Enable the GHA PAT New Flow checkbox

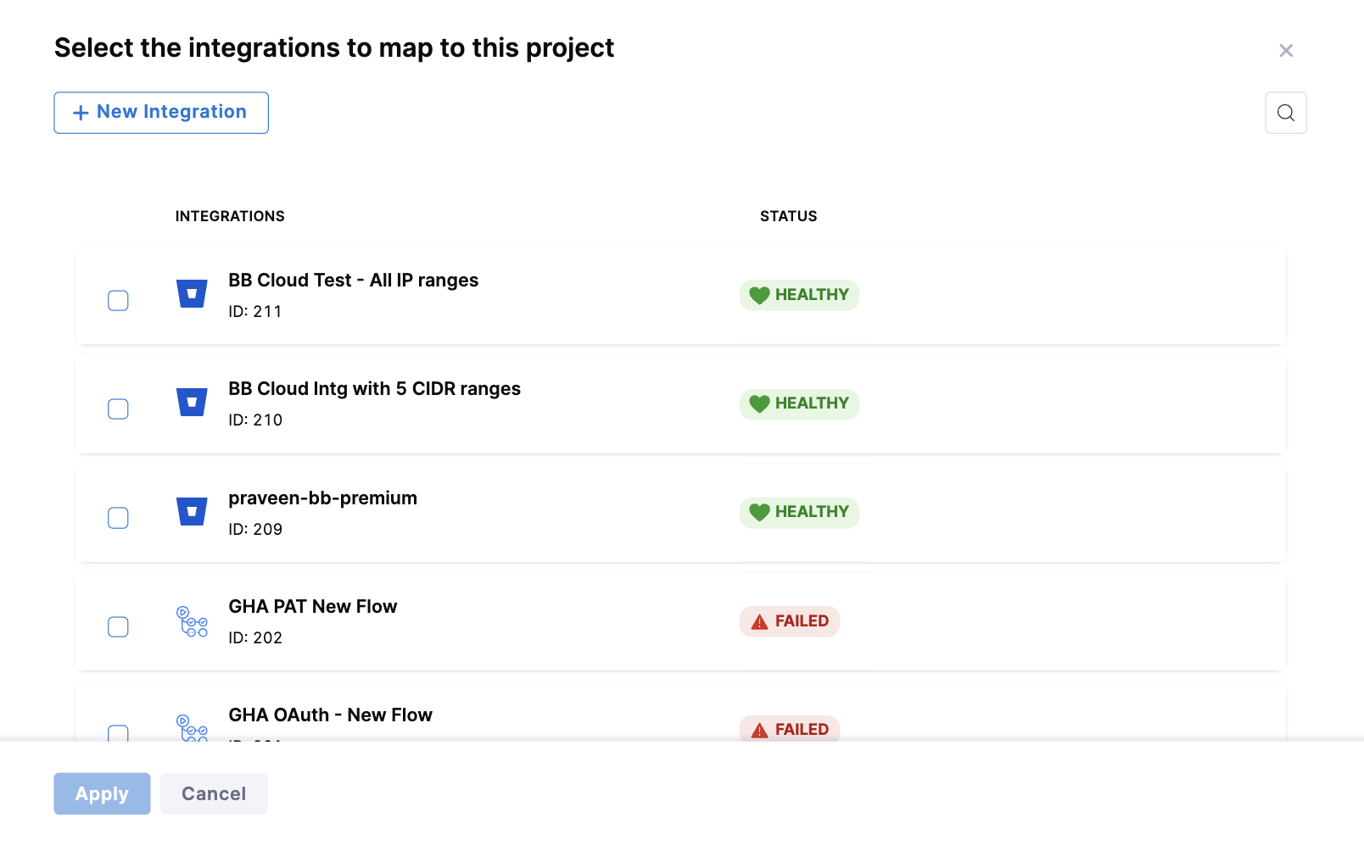tap(118, 626)
